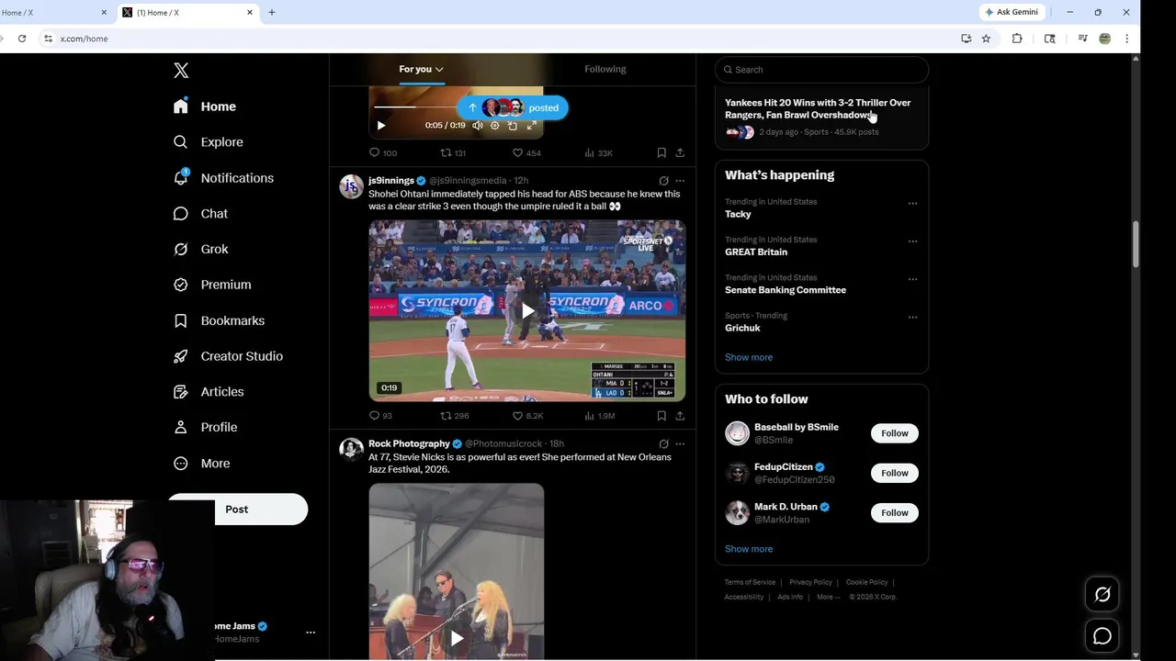Screen dimensions: 1176x661
Task: Open the Senate Banking Committee trend
Action: [x=786, y=290]
